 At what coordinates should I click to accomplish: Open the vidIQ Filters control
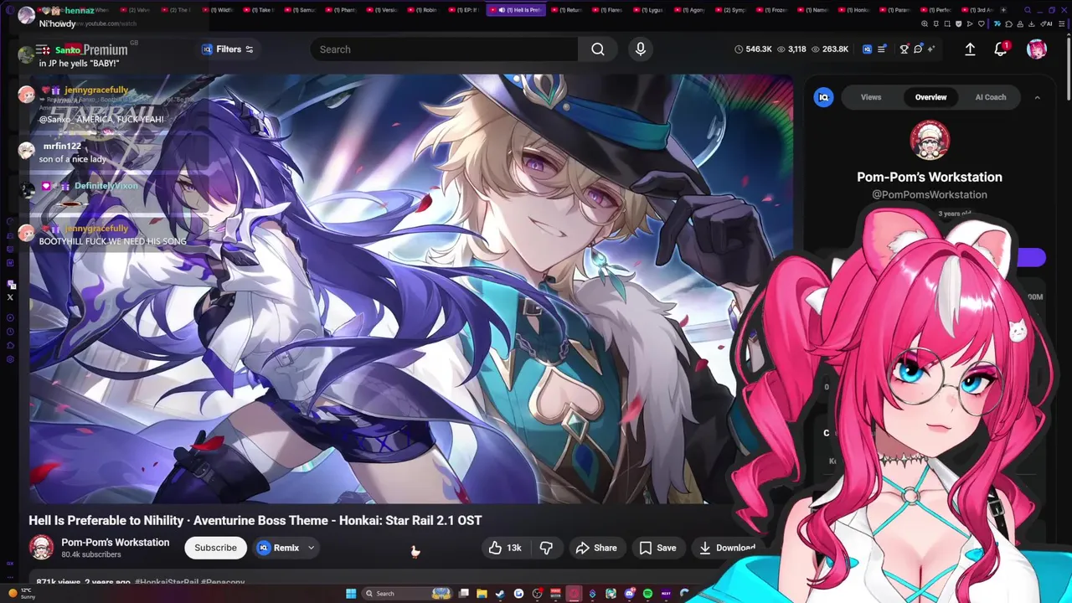coord(228,49)
